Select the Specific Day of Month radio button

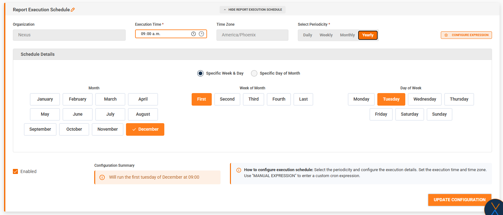[x=254, y=73]
